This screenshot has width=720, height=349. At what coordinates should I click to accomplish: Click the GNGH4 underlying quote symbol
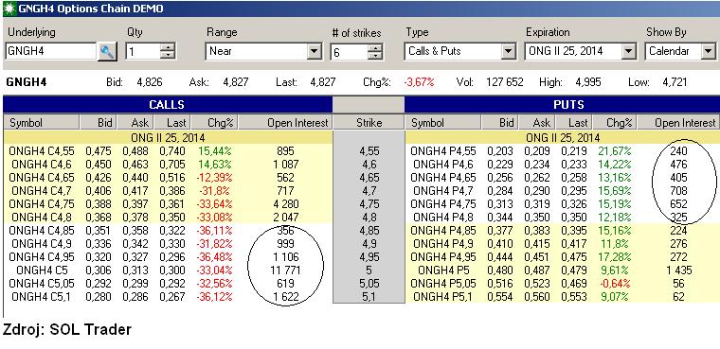(27, 82)
